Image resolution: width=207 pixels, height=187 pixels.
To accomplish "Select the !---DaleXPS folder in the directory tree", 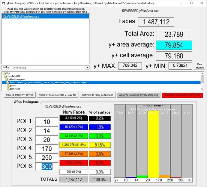I will pyautogui.click(x=12, y=76).
